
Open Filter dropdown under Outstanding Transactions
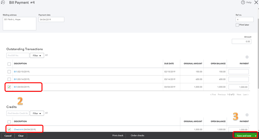coord(37,55)
